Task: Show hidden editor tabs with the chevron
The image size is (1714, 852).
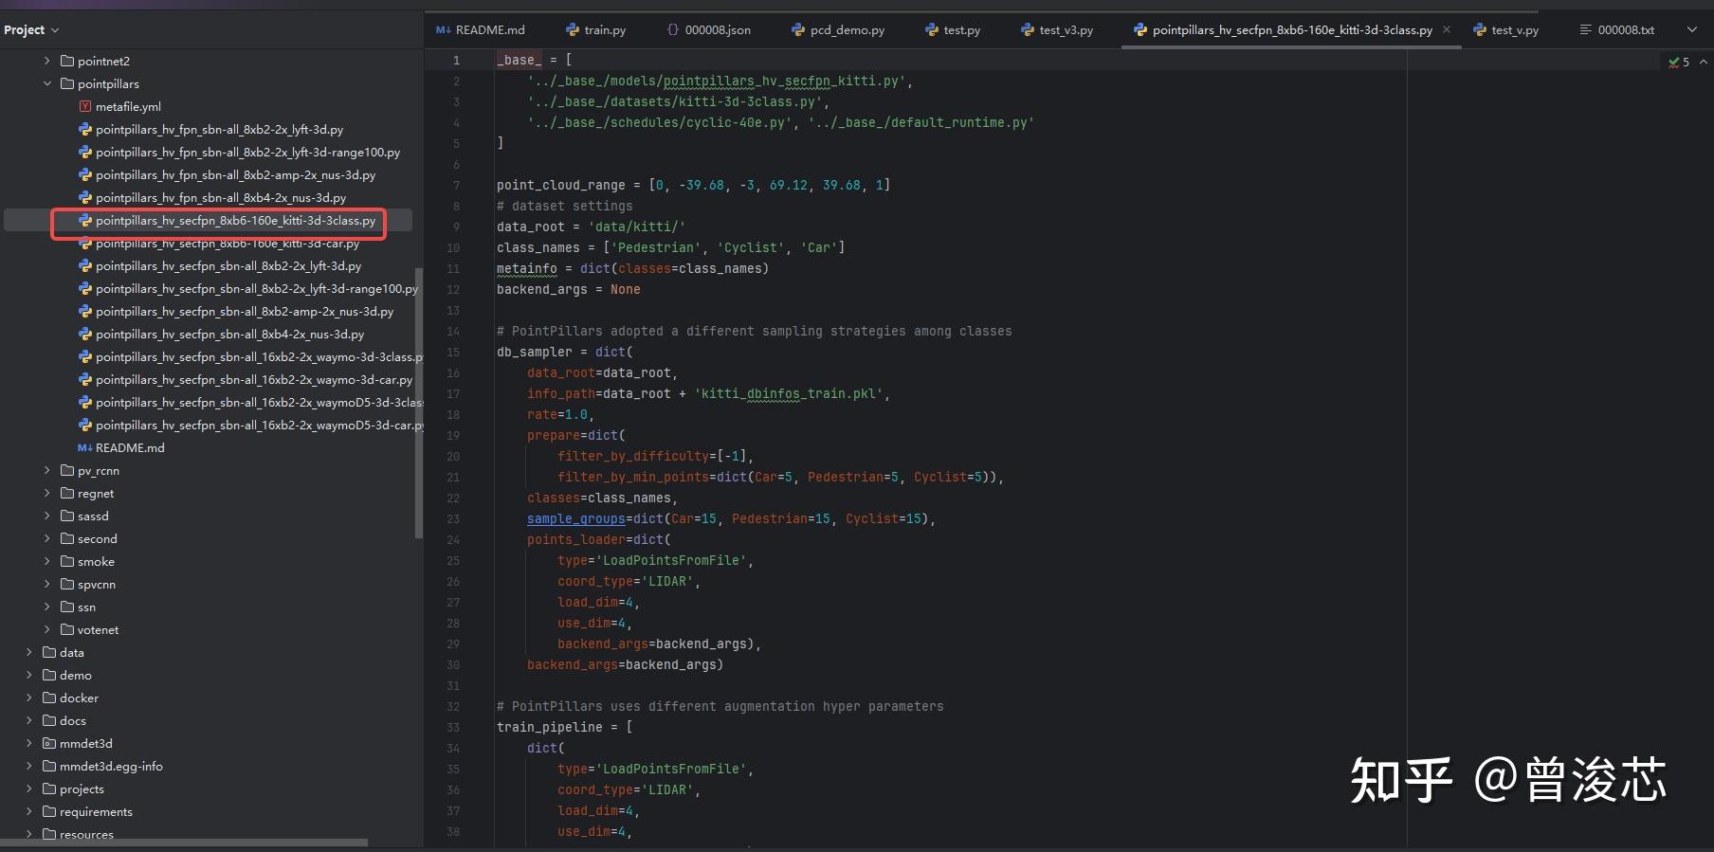Action: pyautogui.click(x=1692, y=30)
